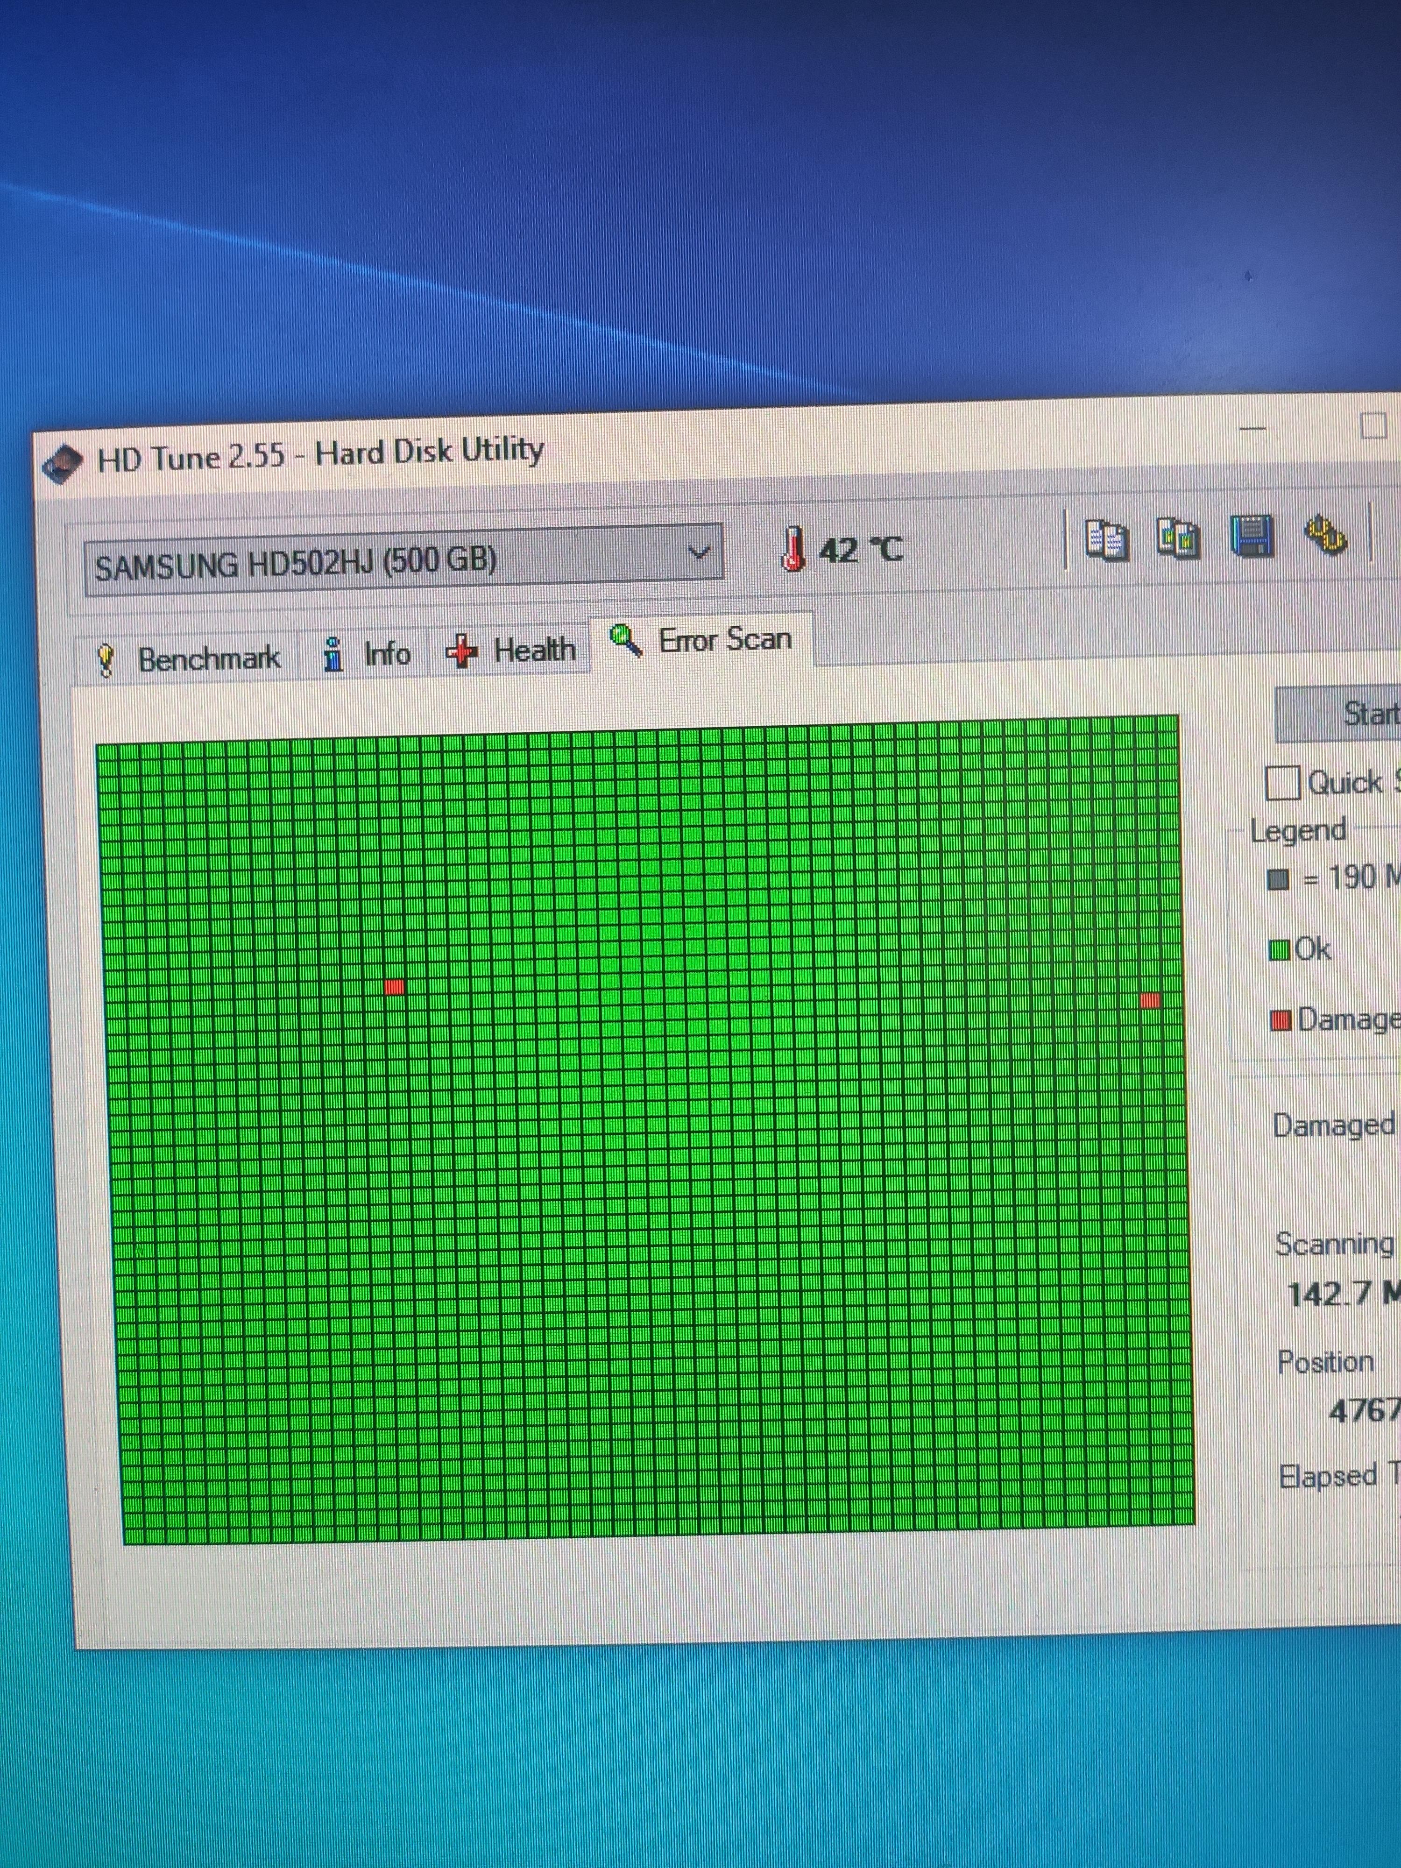Click the 42 °C temperature reading
Viewport: 1401px width, 1868px height.
861,550
